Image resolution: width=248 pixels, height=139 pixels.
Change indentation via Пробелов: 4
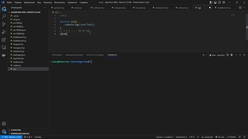click(x=181, y=137)
